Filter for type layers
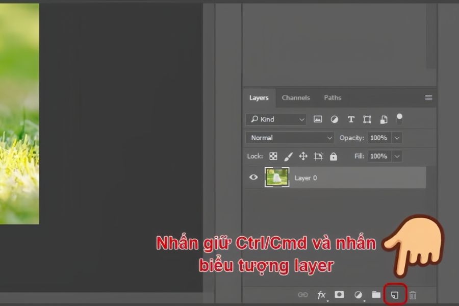This screenshot has width=459, height=306. [x=351, y=119]
